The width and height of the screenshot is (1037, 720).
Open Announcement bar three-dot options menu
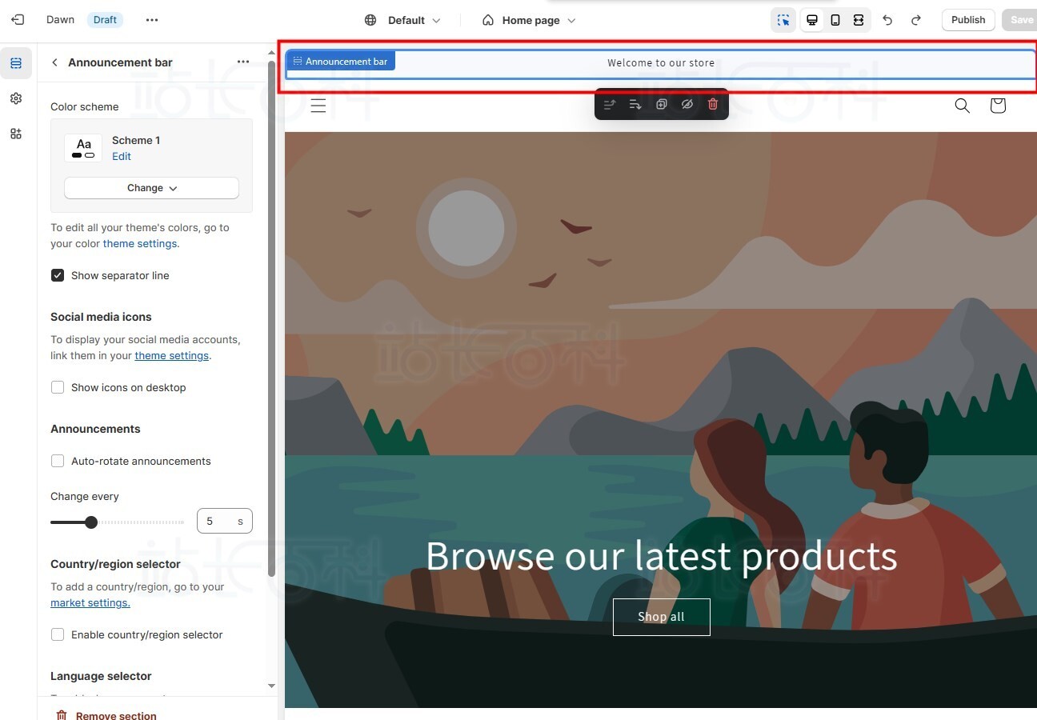pos(243,62)
